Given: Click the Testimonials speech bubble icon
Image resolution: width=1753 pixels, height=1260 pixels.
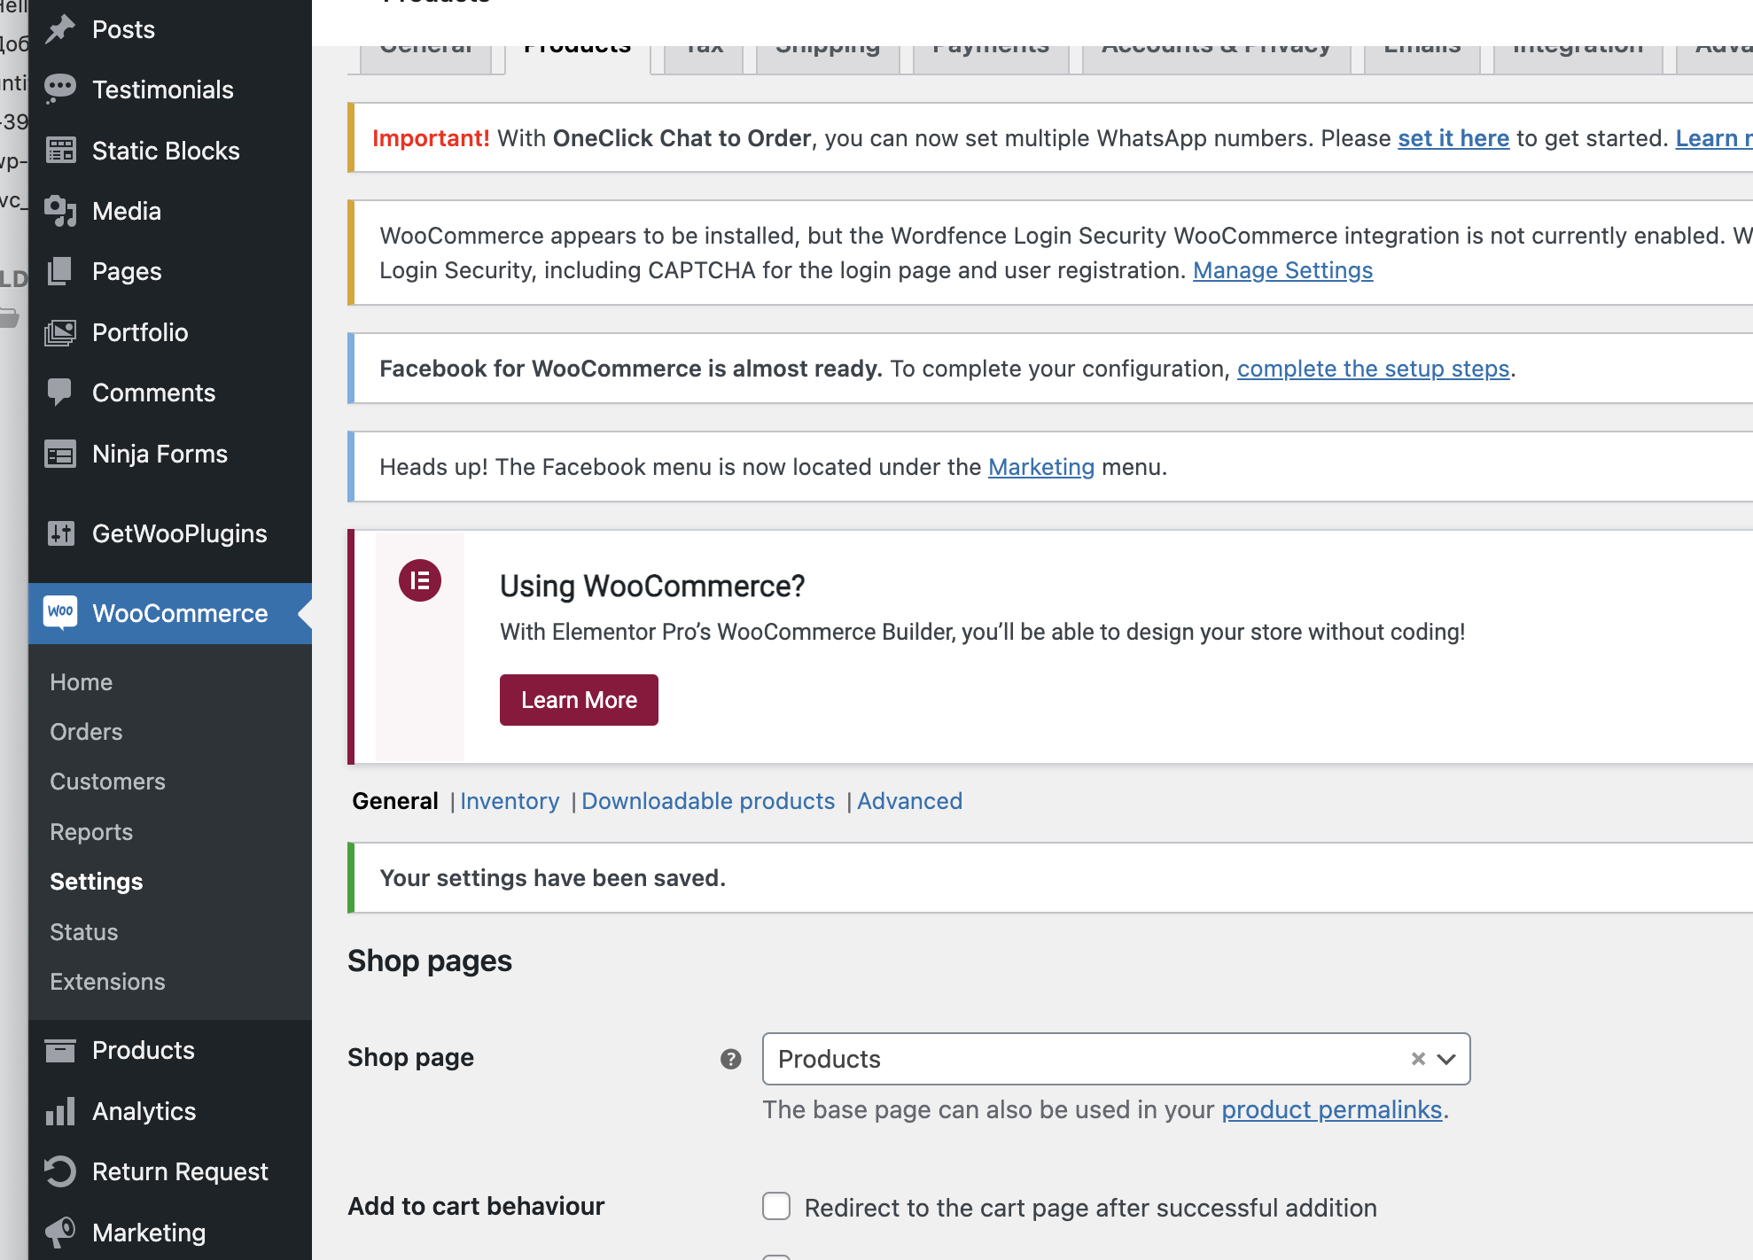Looking at the screenshot, I should [60, 89].
